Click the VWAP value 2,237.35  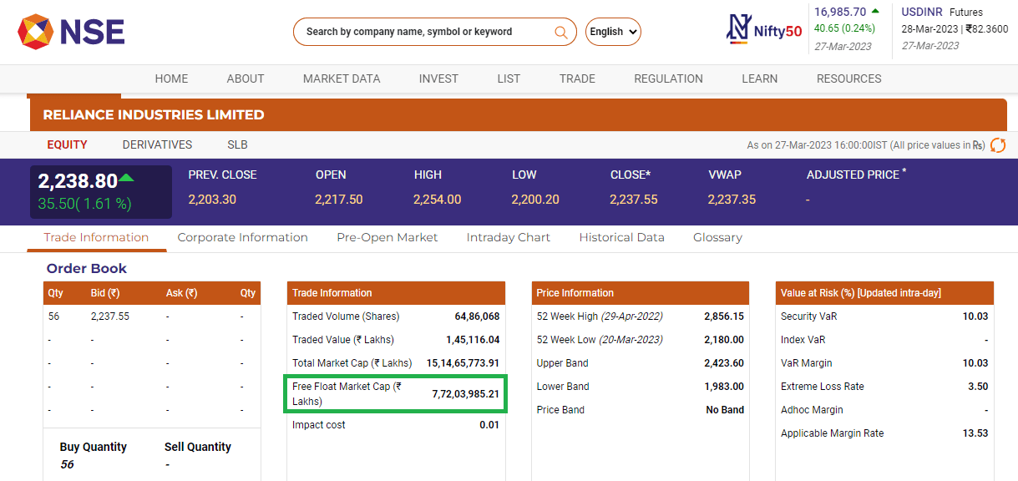pos(732,200)
